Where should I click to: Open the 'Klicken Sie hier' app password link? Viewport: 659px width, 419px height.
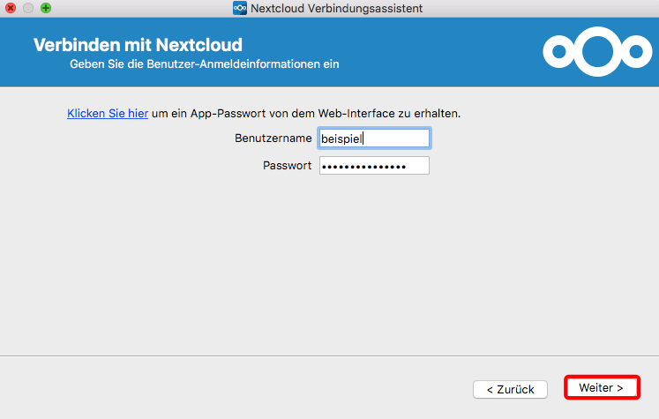(x=108, y=114)
